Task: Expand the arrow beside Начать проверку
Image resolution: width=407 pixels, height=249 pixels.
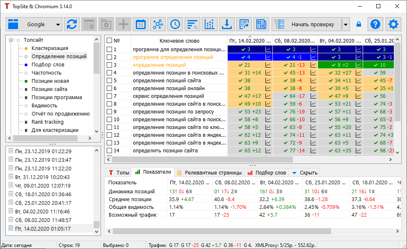Action: 346,25
